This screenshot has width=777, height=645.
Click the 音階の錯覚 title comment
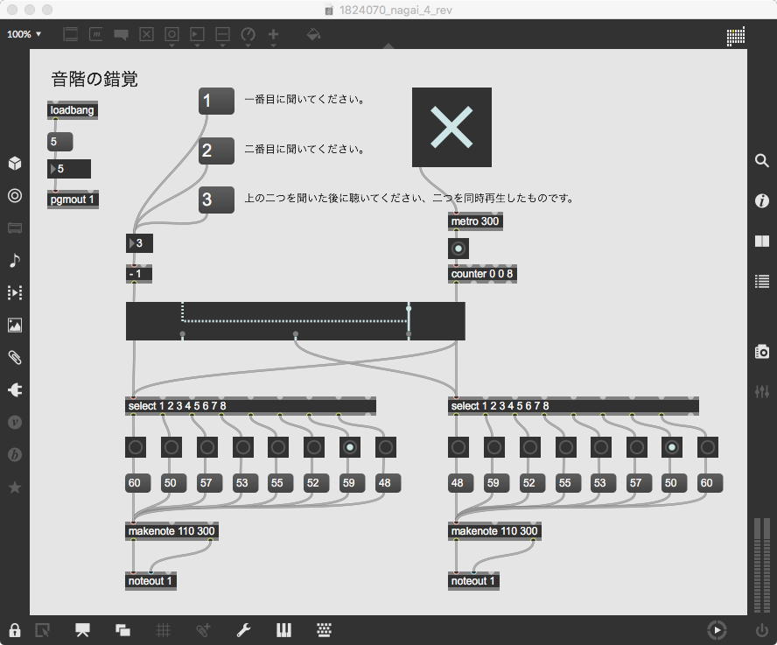[94, 79]
